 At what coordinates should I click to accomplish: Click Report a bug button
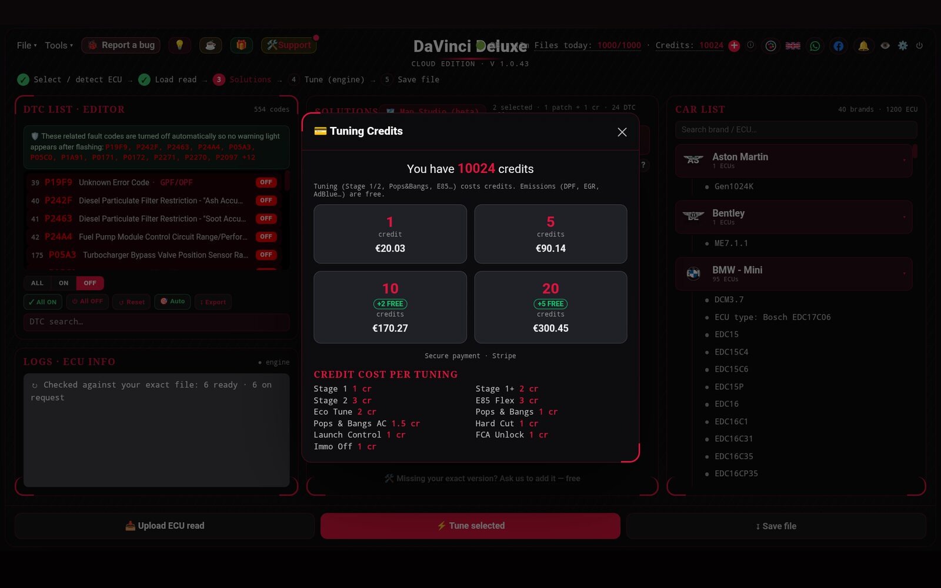coord(121,45)
